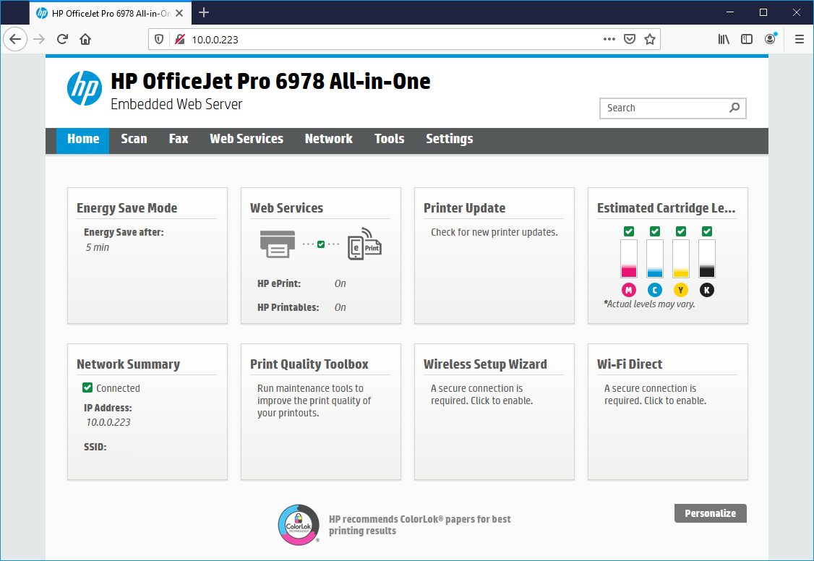The height and width of the screenshot is (561, 814).
Task: Click the Connected status checkmark in Network Summary
Action: tap(87, 387)
